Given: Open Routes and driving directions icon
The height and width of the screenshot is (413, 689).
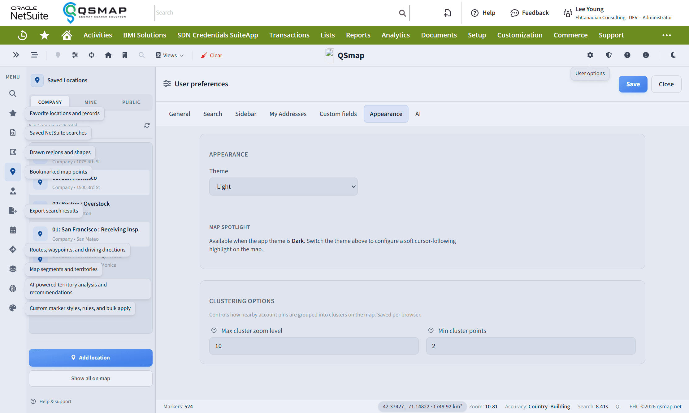Looking at the screenshot, I should 13,249.
